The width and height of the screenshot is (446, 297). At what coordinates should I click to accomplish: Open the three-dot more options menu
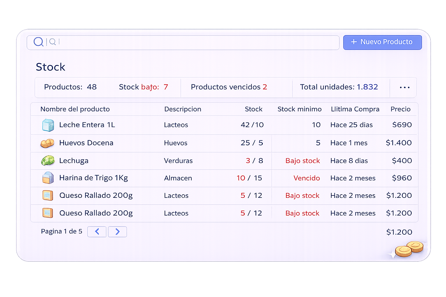coord(404,87)
